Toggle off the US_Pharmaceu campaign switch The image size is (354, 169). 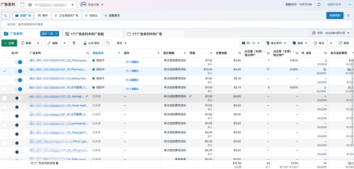[18, 62]
